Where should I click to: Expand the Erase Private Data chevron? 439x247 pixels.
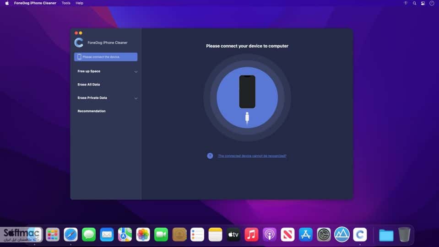136,98
